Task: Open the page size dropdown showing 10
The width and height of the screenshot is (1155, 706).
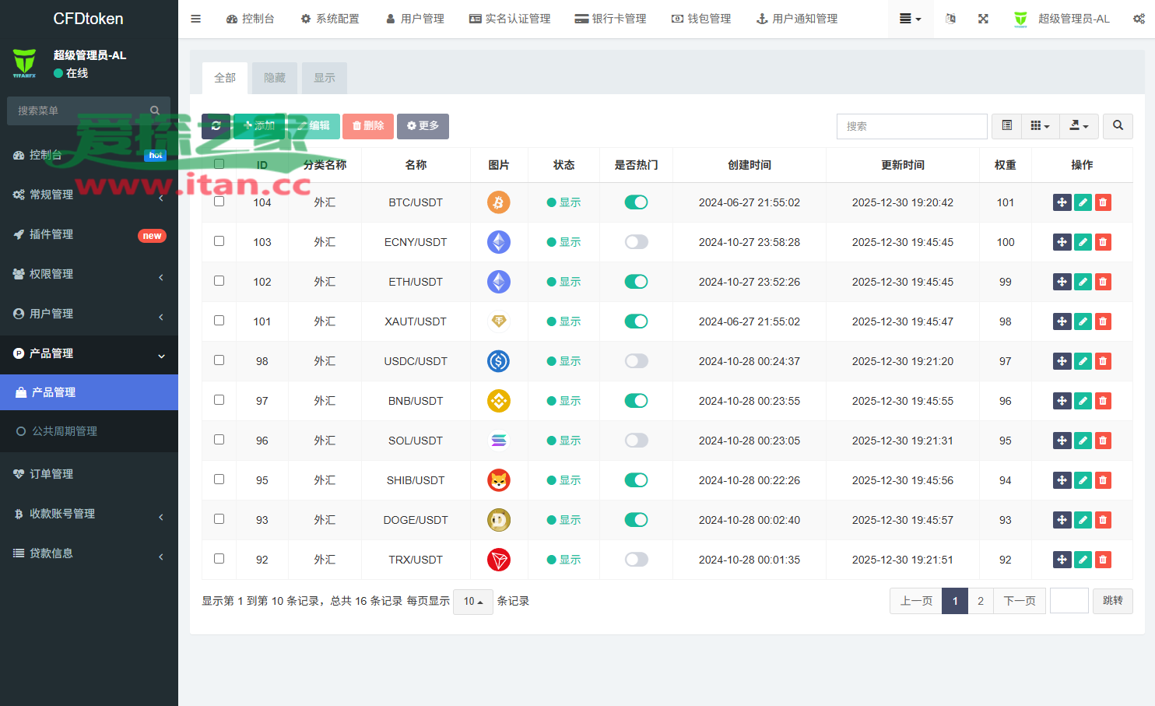Action: 472,602
